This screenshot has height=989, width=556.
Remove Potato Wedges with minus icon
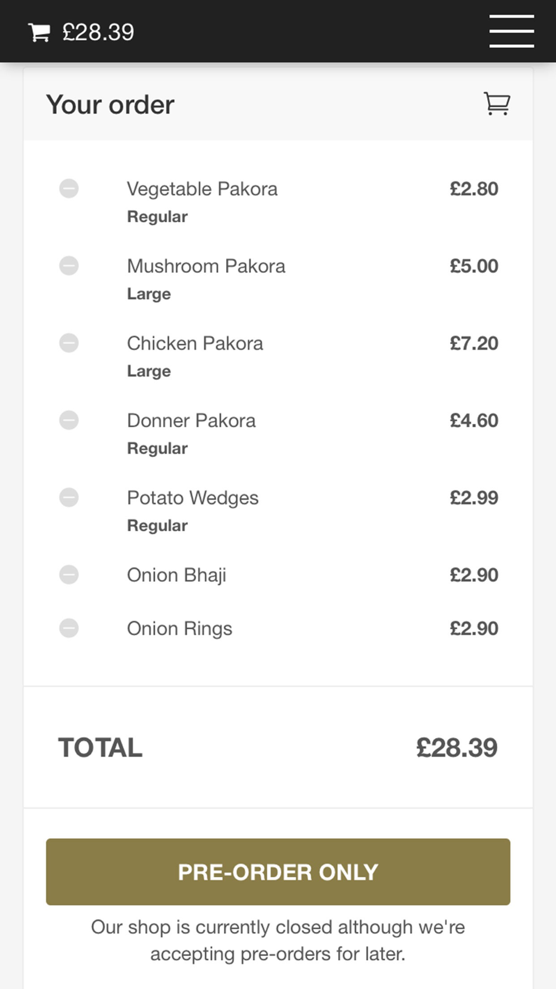tap(69, 497)
